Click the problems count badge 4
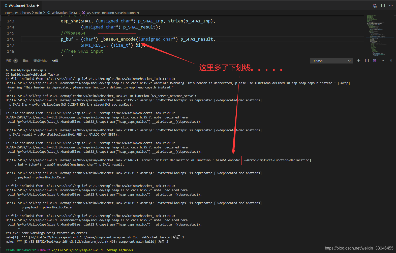396x253 pixels. click(x=16, y=61)
